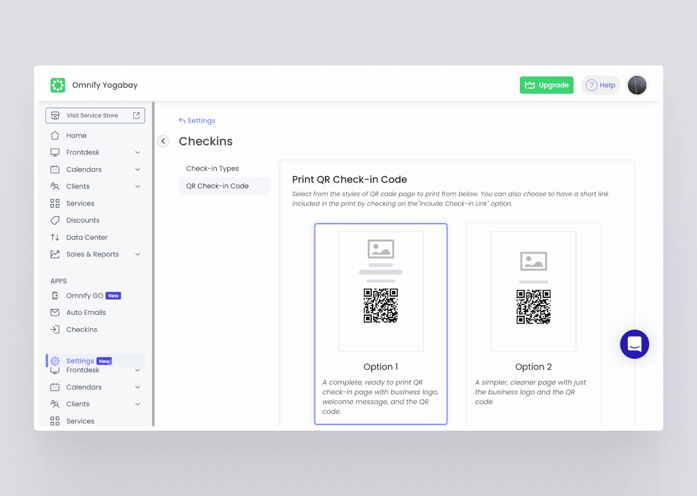Open the Help button
This screenshot has width=697, height=496.
click(600, 85)
